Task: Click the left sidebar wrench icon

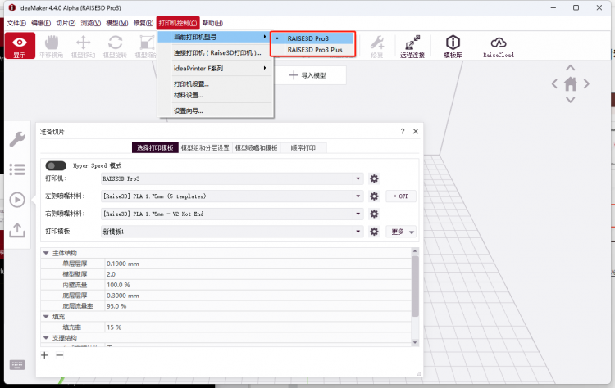Action: (17, 139)
